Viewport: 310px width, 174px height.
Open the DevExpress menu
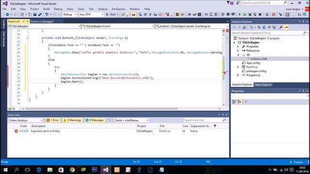[x=118, y=9]
